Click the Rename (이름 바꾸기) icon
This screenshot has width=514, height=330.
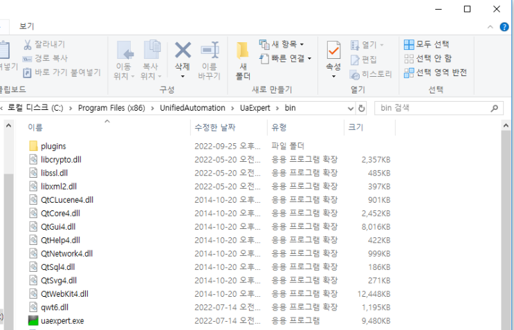[x=210, y=51]
